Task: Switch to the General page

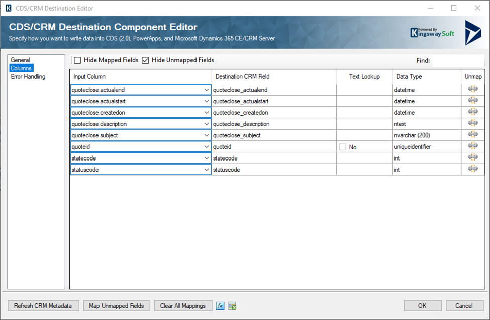Action: coord(21,60)
